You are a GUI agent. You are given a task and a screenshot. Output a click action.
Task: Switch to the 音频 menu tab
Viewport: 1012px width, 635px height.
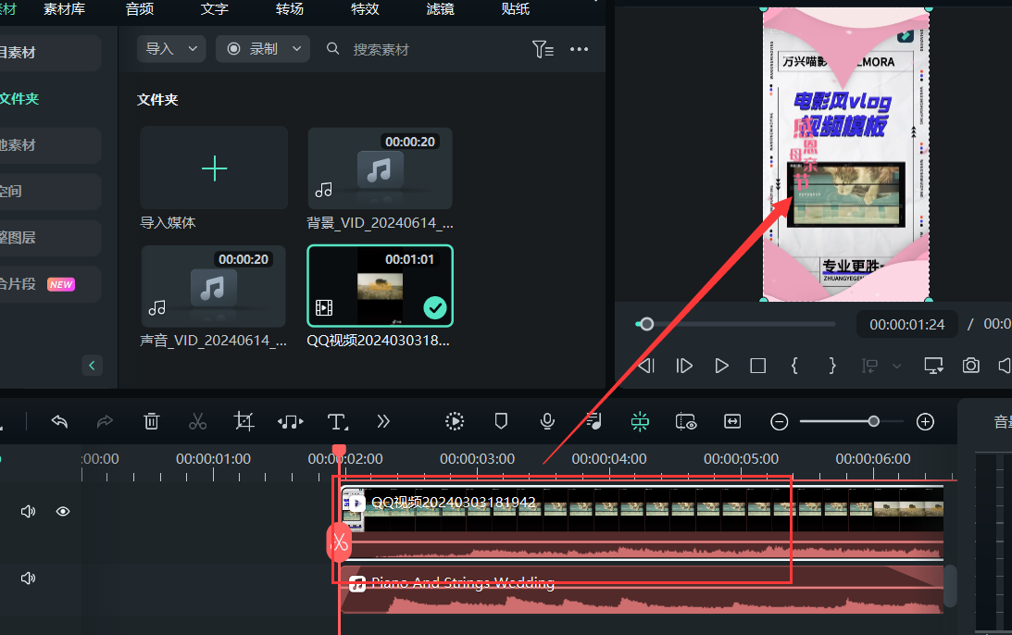[x=138, y=9]
